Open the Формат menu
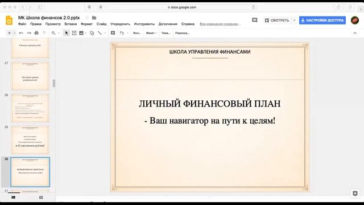The image size is (364, 205). pos(86,24)
